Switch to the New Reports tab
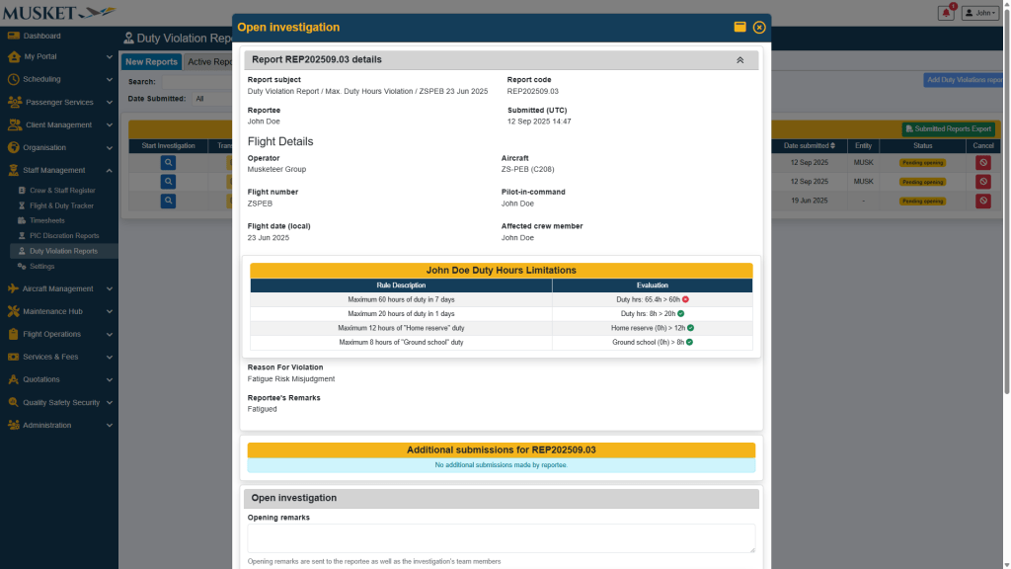 click(151, 62)
